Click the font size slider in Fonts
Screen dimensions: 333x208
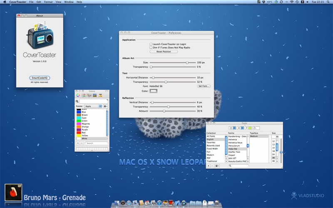[281, 151]
